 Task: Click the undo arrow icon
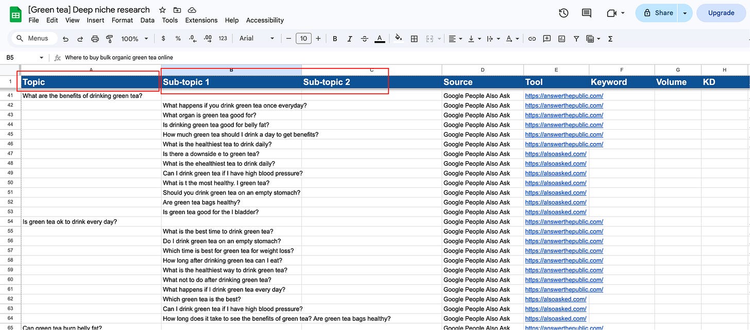click(x=65, y=39)
